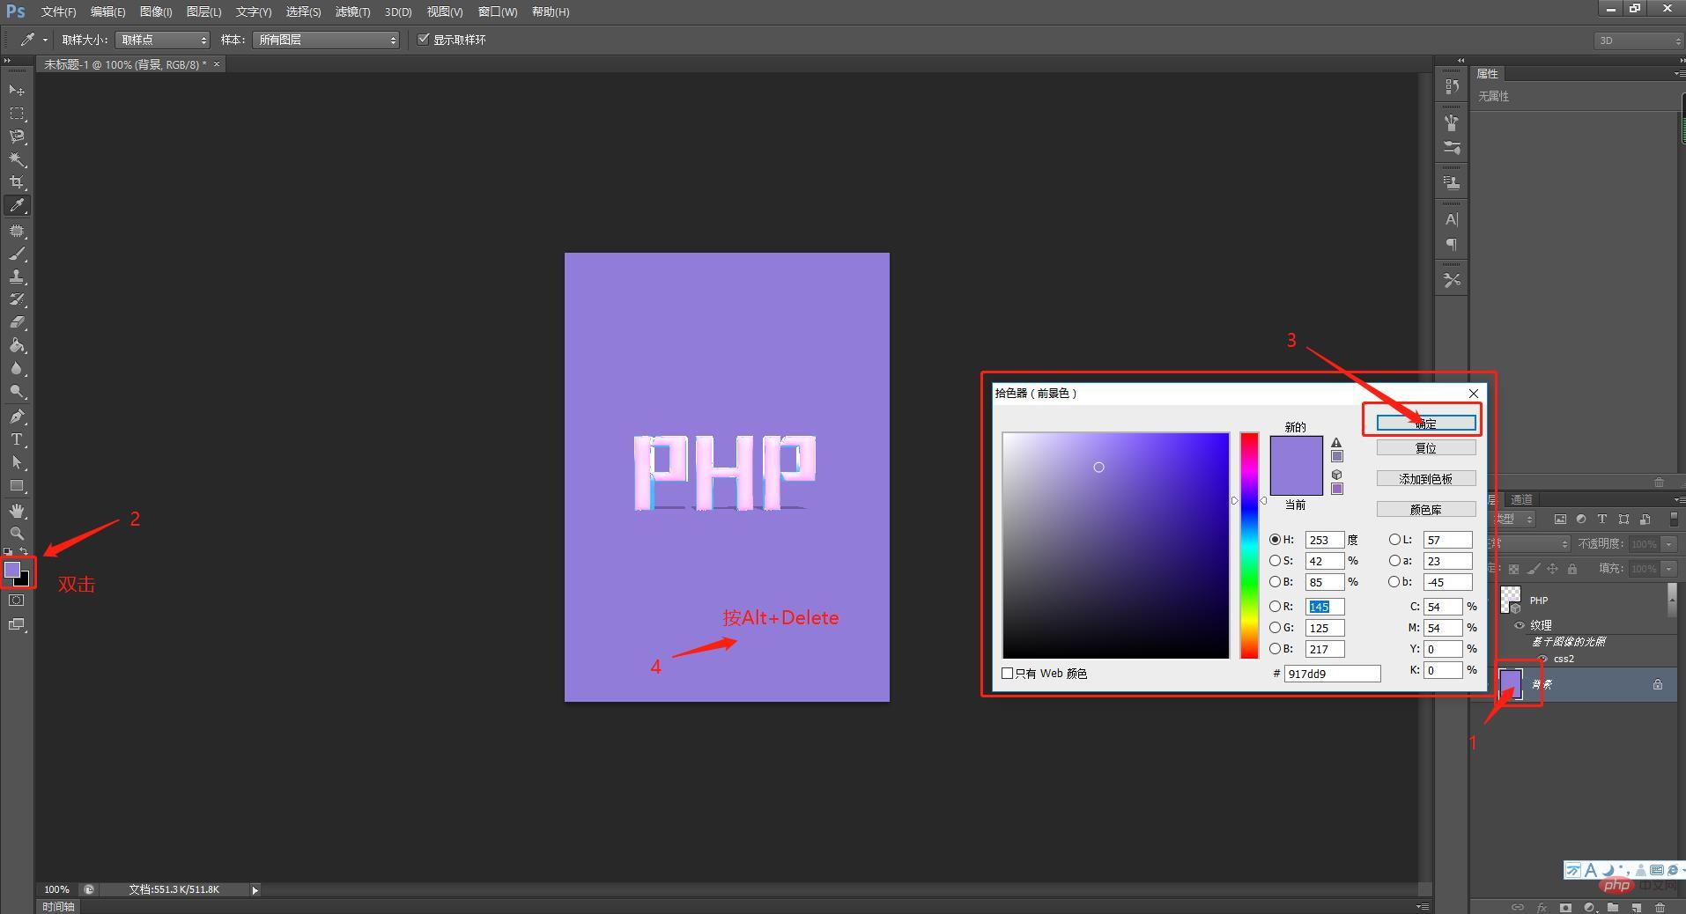
Task: Open 样本 所有图层 dropdown
Action: click(326, 40)
